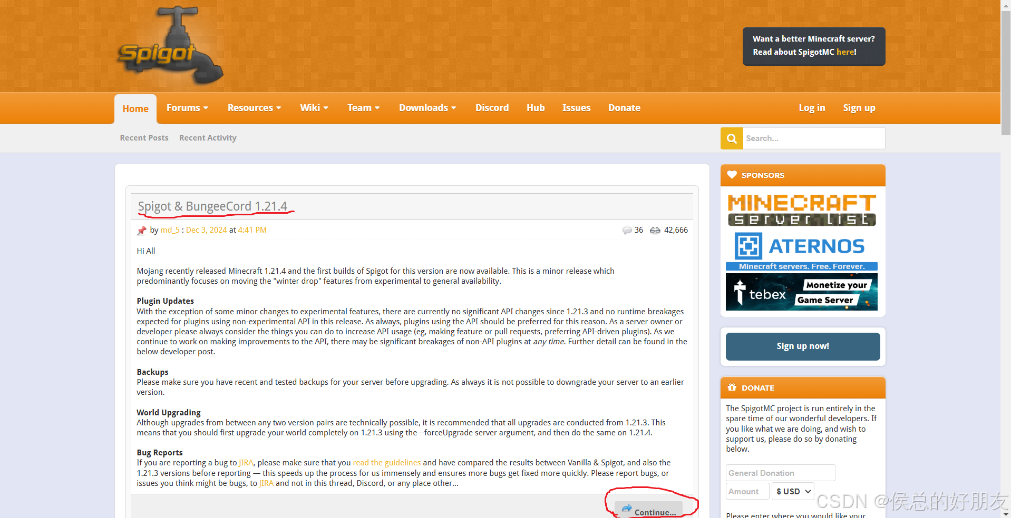Expand the Team dropdown menu
The width and height of the screenshot is (1011, 518).
pyautogui.click(x=363, y=108)
